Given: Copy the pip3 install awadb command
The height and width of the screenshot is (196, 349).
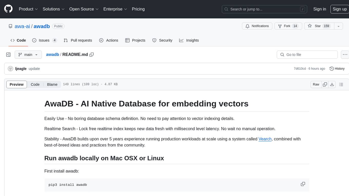Looking at the screenshot, I should (303, 184).
